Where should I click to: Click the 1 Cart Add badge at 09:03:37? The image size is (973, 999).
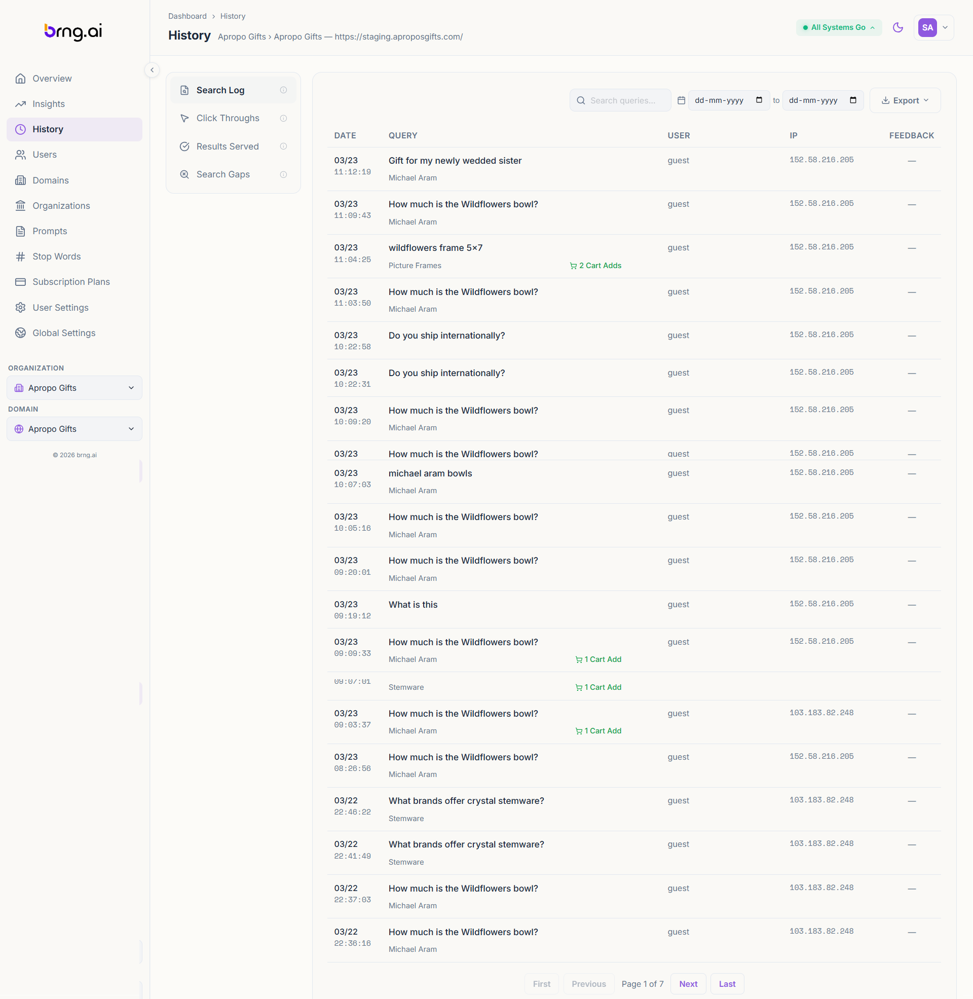[x=598, y=731]
